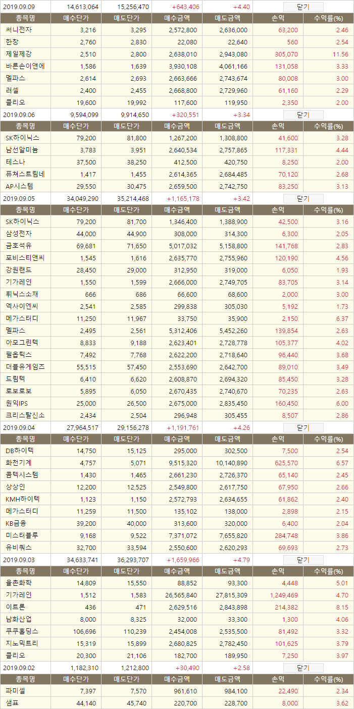
Task: Click the total profit +643,406
Action: (x=185, y=7)
